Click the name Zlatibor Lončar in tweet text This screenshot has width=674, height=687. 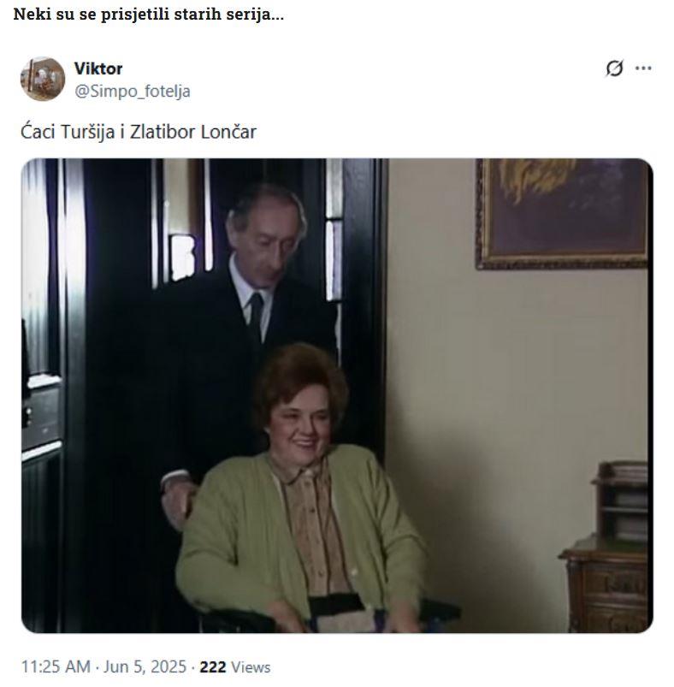pos(193,132)
